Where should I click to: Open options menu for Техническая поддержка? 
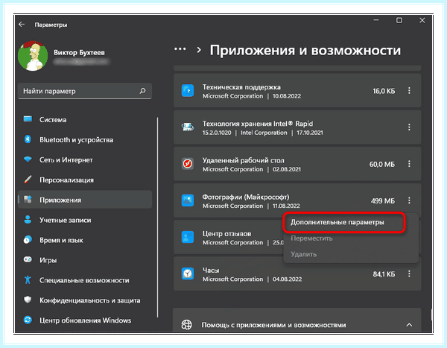click(409, 91)
